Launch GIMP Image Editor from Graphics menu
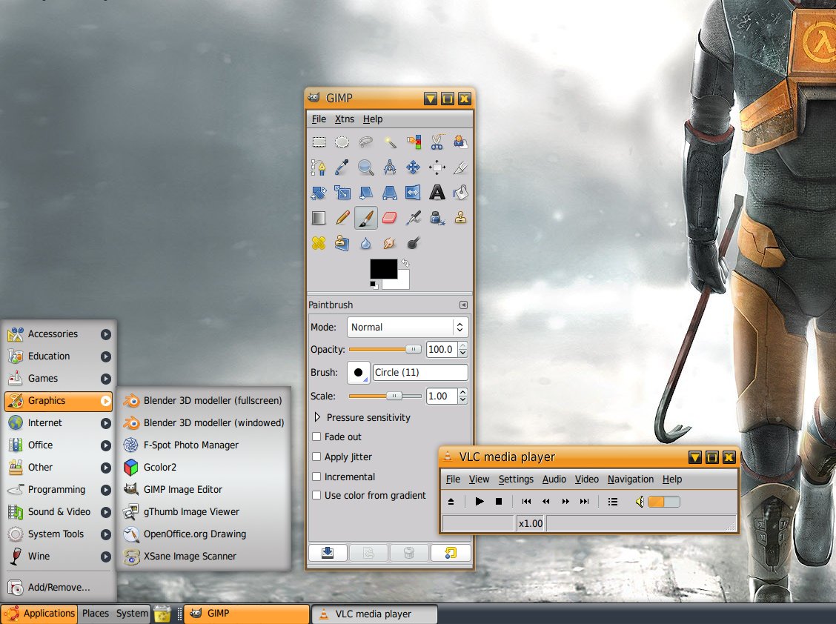The image size is (836, 624). coord(205,490)
